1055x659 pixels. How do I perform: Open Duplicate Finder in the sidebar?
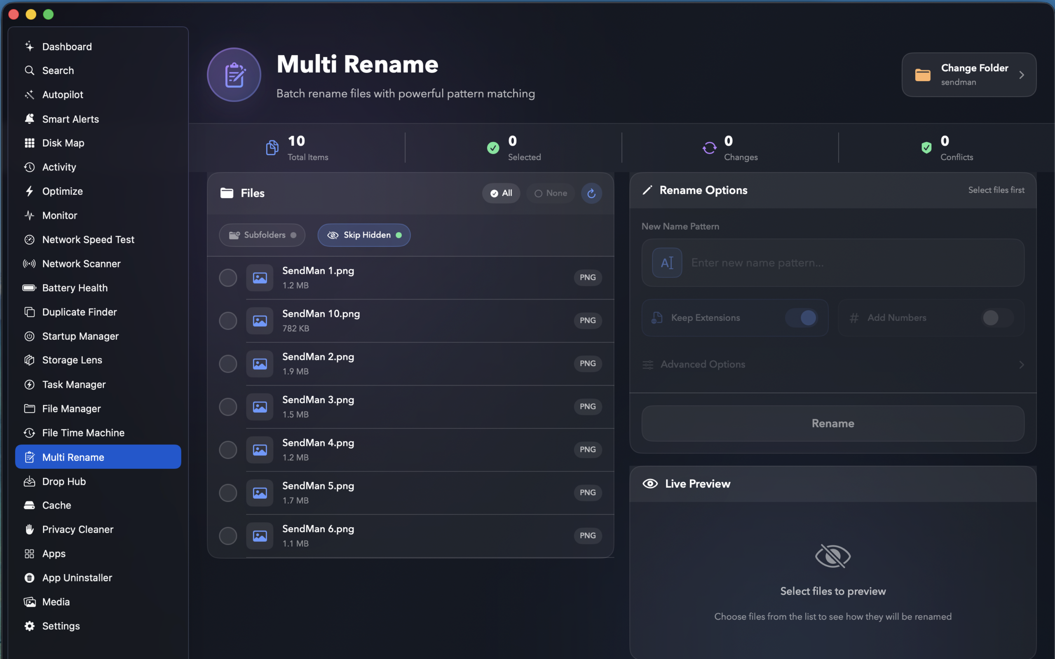pyautogui.click(x=98, y=312)
